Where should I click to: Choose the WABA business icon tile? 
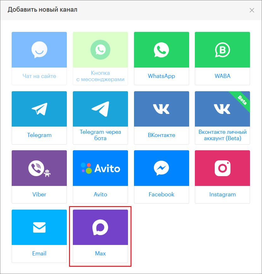[x=222, y=50]
